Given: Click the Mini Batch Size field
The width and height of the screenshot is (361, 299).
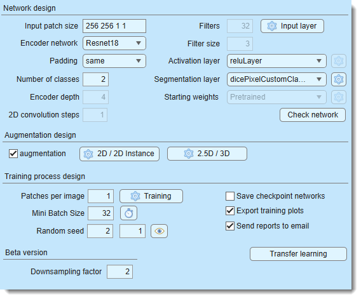Looking at the screenshot, I should coord(100,213).
